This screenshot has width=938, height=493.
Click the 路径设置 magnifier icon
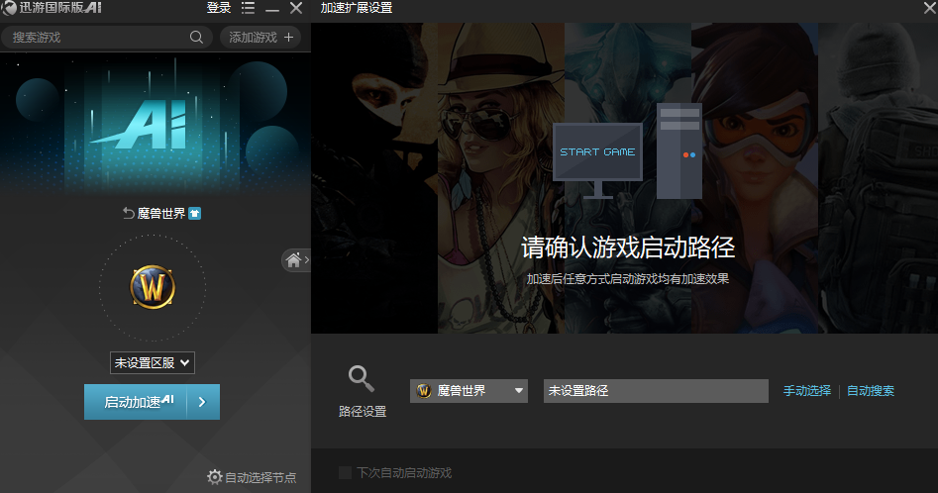tap(362, 378)
